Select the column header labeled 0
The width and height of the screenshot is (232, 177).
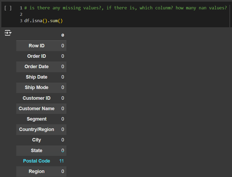click(63, 35)
